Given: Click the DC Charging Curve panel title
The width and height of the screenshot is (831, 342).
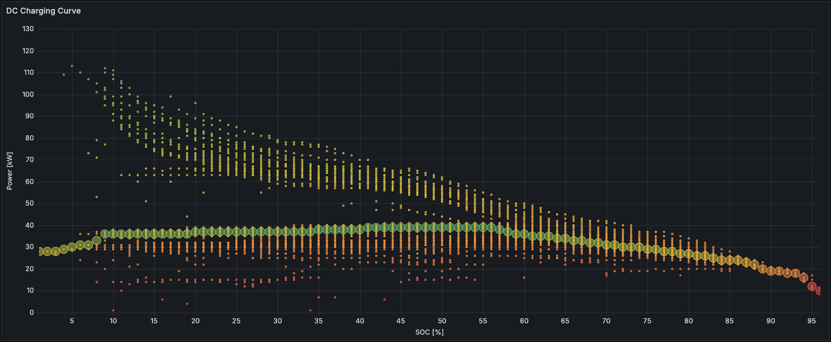Looking at the screenshot, I should [44, 11].
